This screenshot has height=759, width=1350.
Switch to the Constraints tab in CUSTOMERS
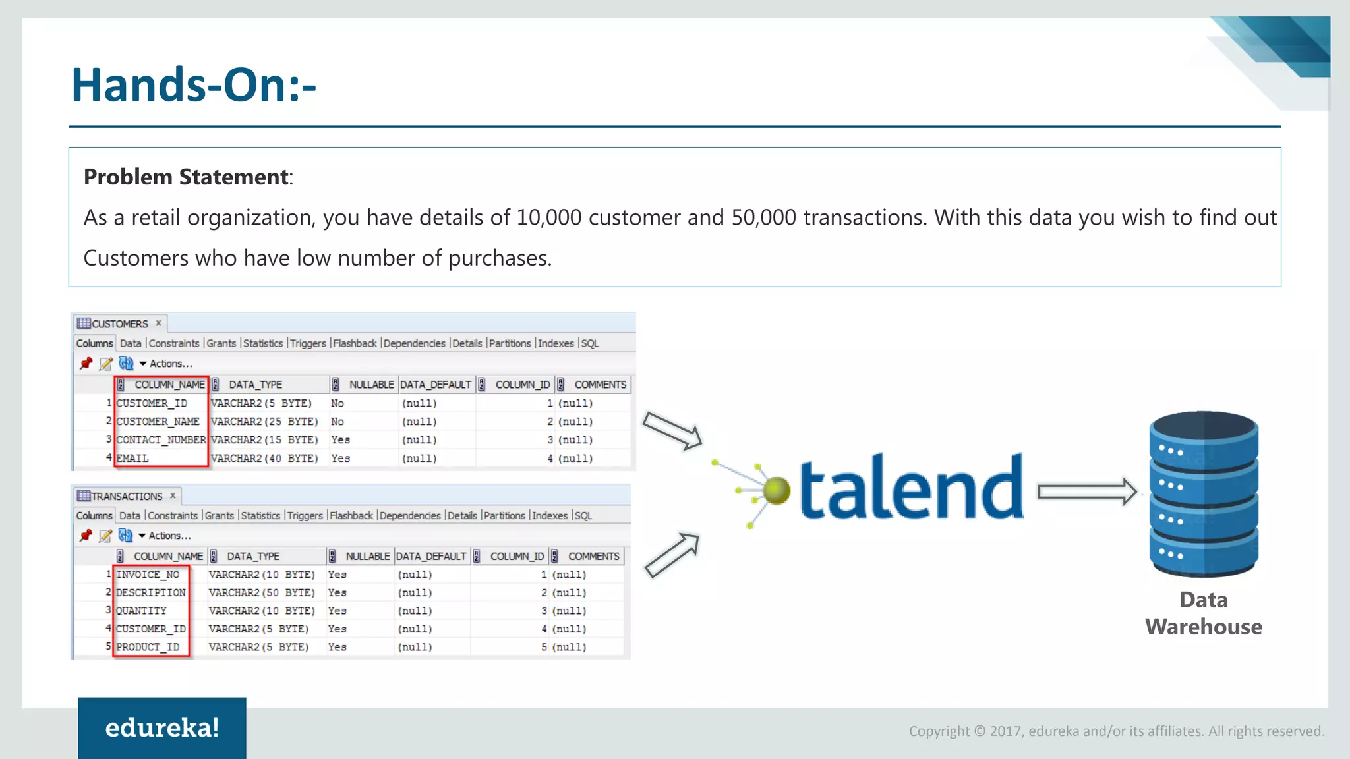tap(174, 343)
